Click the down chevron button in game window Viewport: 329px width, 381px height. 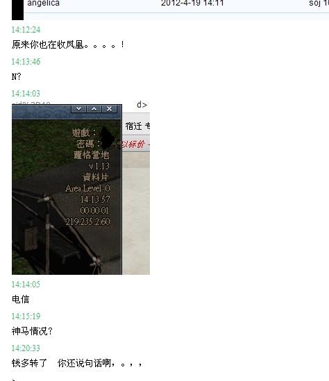coord(78,109)
